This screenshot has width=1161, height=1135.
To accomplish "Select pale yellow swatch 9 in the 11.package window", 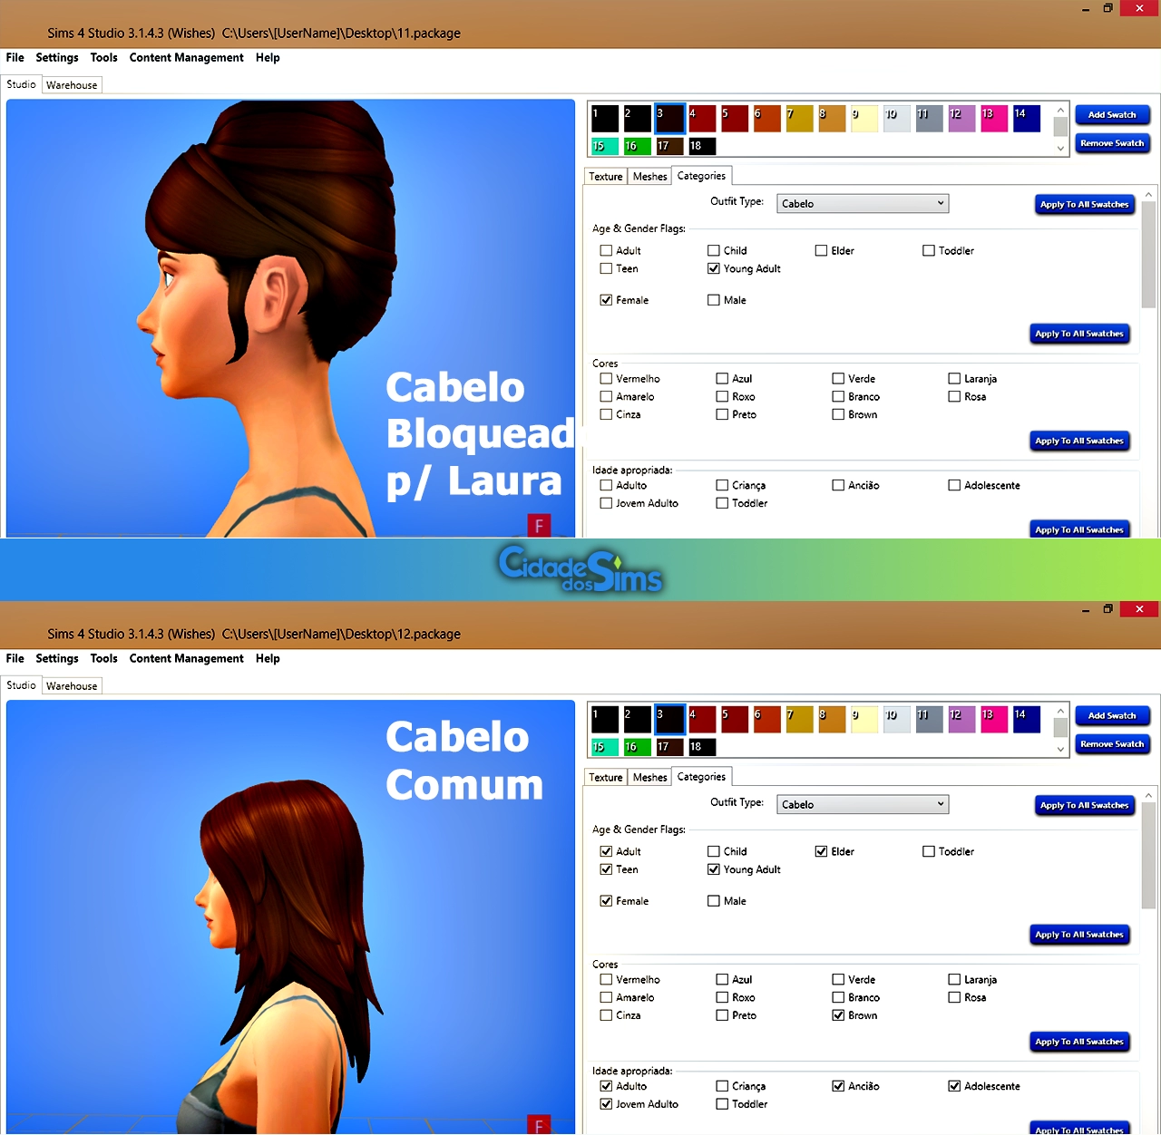I will coord(864,119).
